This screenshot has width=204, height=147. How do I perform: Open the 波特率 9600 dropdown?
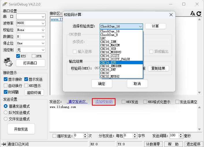(31, 23)
